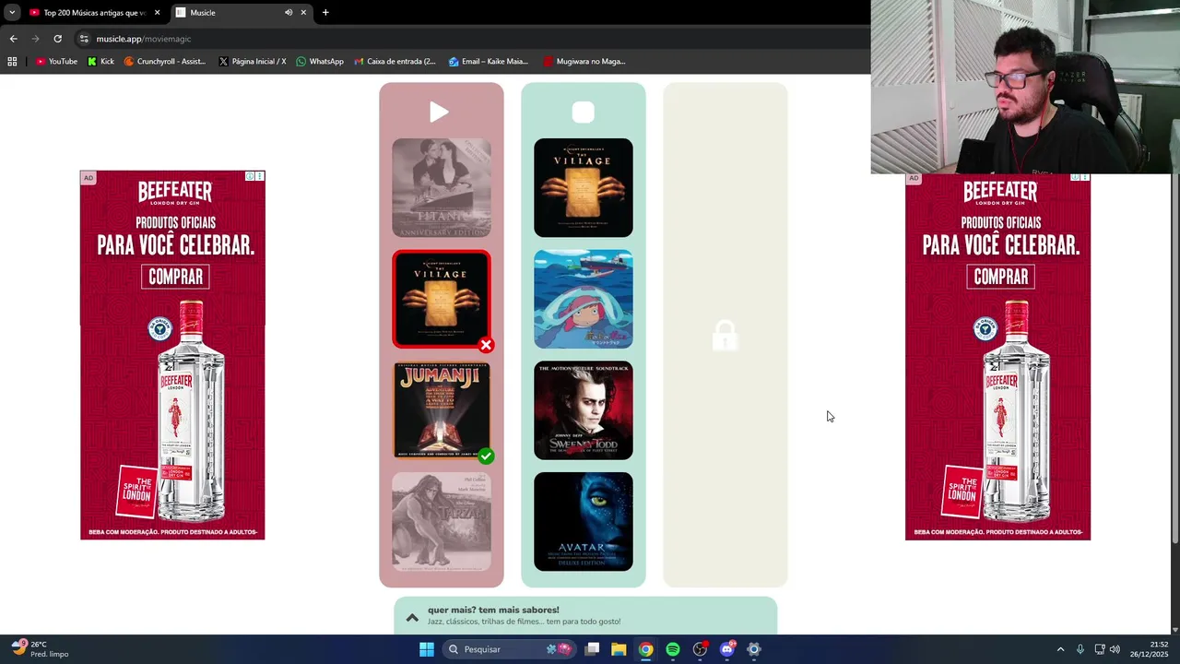Image resolution: width=1180 pixels, height=664 pixels.
Task: Open File Explorer from taskbar
Action: (x=619, y=649)
